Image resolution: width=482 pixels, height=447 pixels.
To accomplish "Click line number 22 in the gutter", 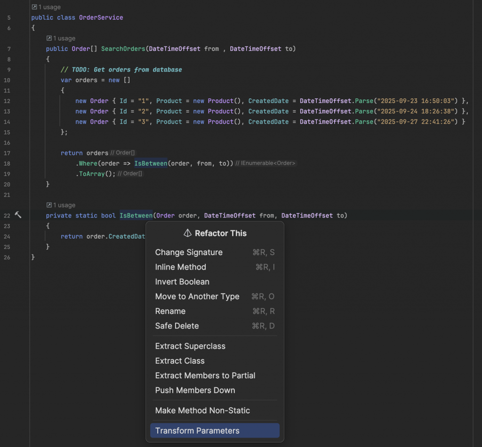I will pos(7,216).
